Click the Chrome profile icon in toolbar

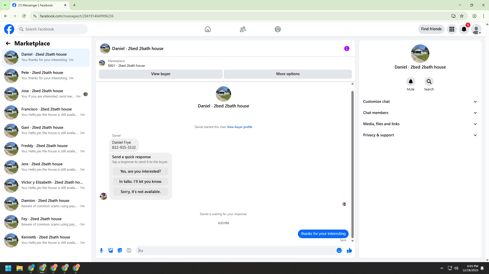click(x=474, y=16)
